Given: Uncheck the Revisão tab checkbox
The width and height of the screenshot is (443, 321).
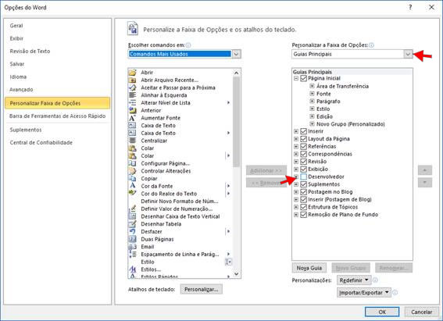Looking at the screenshot, I should click(303, 162).
